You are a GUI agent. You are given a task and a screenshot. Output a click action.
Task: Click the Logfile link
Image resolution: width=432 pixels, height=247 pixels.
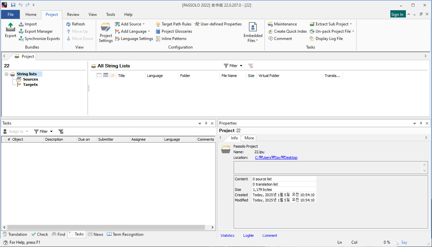tap(248, 235)
